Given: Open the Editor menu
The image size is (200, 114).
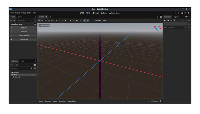Looking at the screenshot, I should click(x=29, y=13).
